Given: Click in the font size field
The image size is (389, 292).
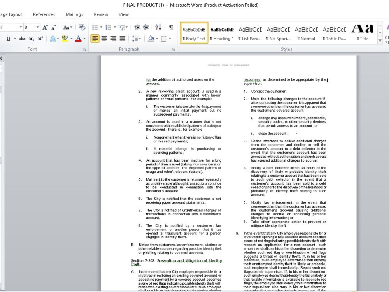Looking at the screenshot, I should click(x=30, y=27).
